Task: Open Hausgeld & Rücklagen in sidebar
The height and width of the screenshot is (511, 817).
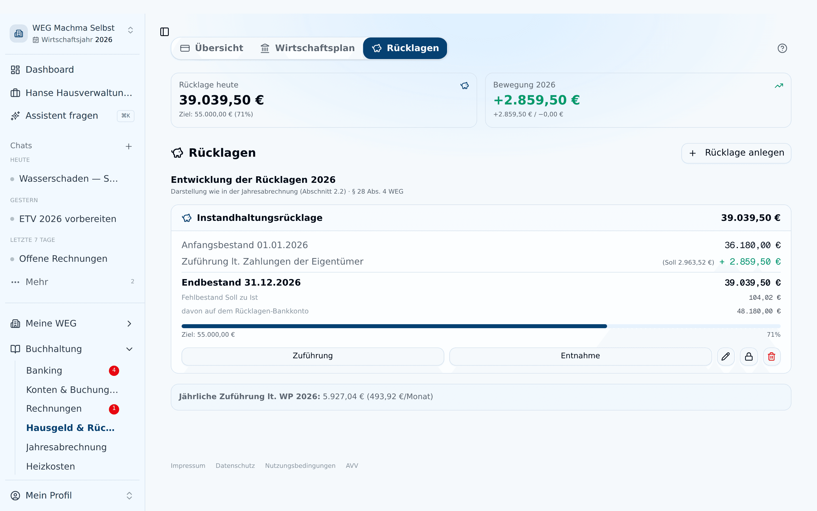Action: tap(72, 428)
